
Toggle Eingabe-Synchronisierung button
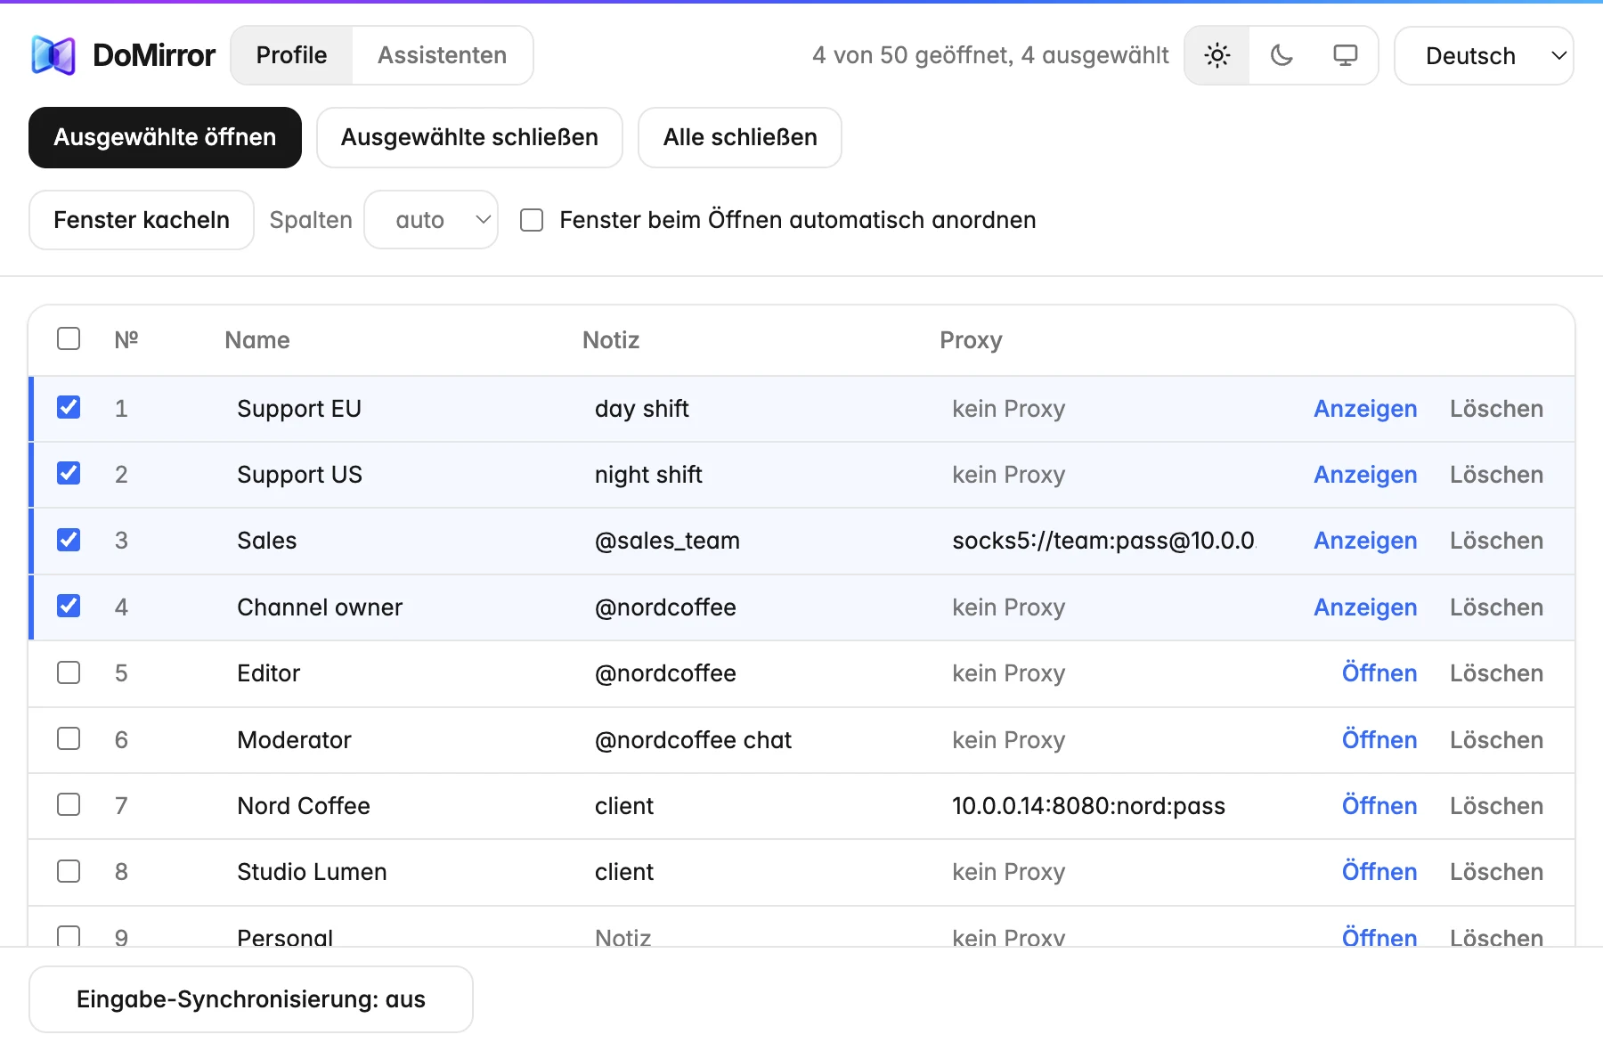(x=251, y=999)
